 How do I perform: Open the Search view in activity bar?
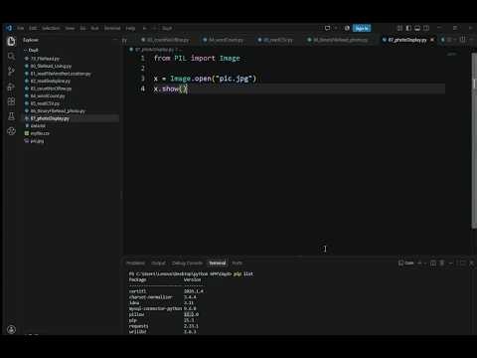click(x=11, y=56)
